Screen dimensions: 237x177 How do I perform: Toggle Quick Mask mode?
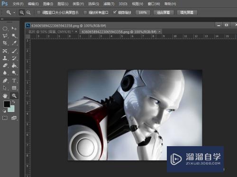pos(5,118)
